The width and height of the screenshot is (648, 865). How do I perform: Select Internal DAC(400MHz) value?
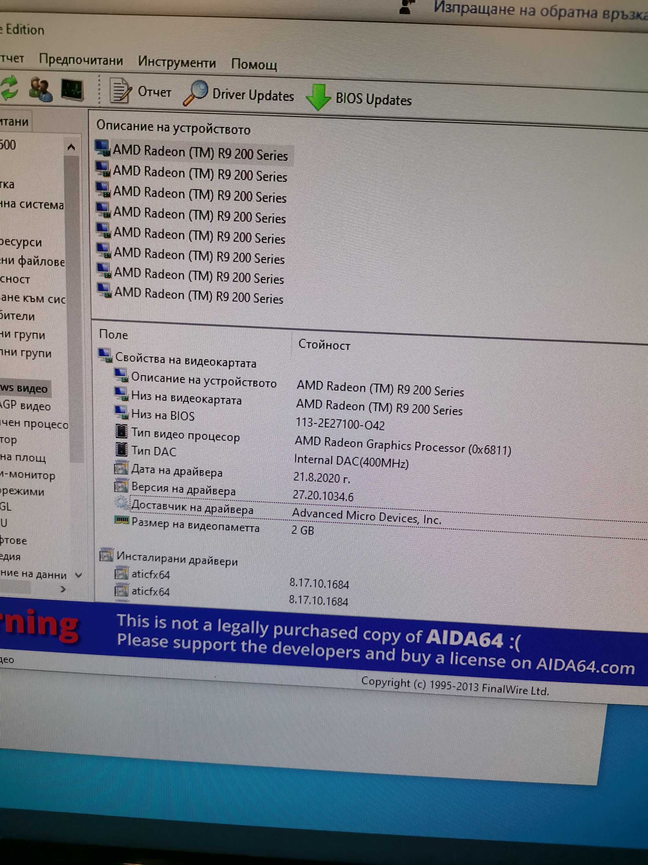(x=351, y=462)
